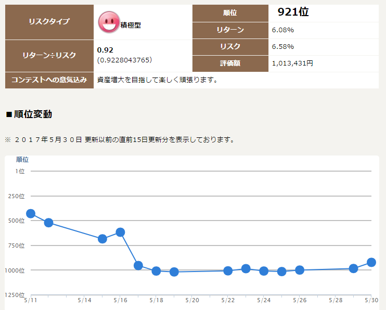The height and width of the screenshot is (310, 386).
Task: Click the 5/22 data point on the chart
Action: 228,271
